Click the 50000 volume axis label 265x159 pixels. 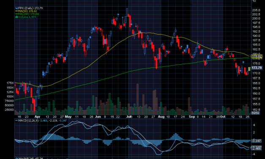click(9, 105)
